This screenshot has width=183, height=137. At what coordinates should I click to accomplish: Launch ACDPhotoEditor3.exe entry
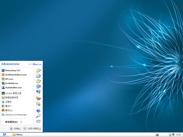(x=14, y=75)
